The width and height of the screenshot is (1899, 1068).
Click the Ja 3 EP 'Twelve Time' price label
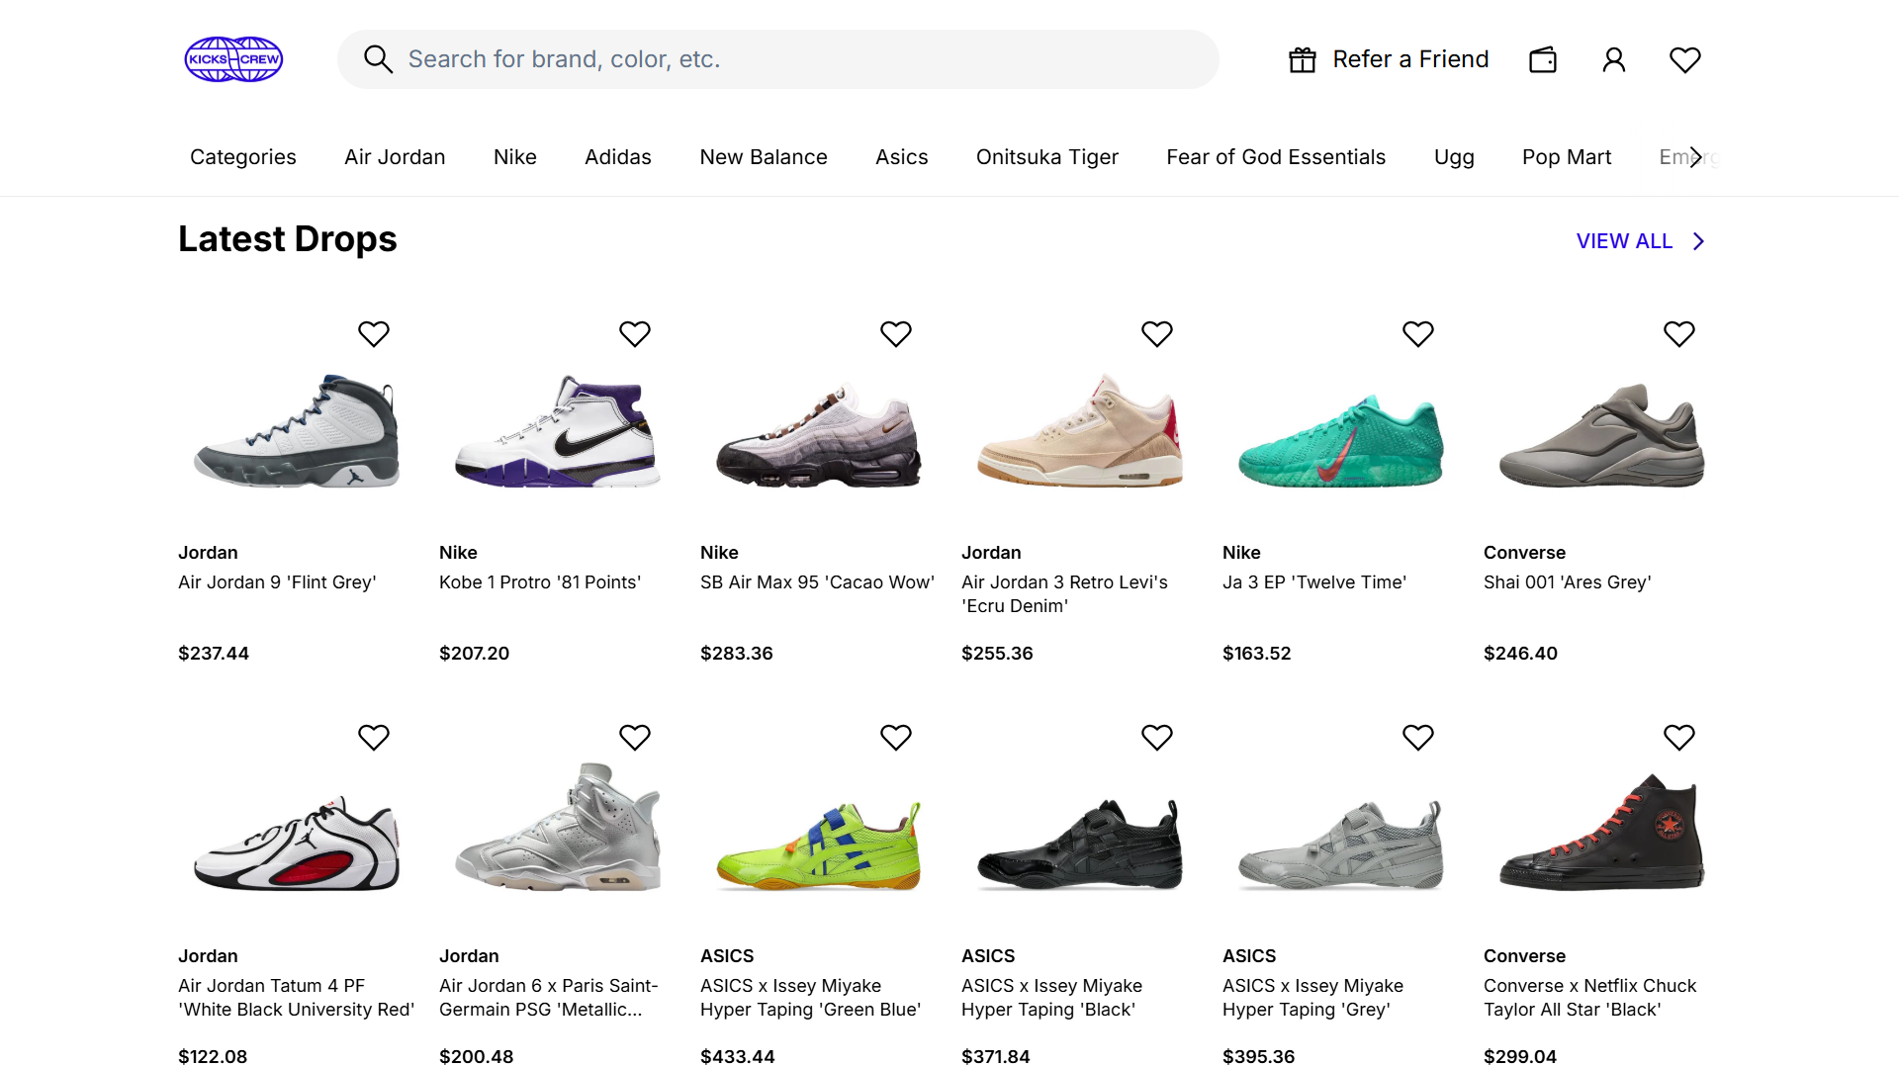1256,653
